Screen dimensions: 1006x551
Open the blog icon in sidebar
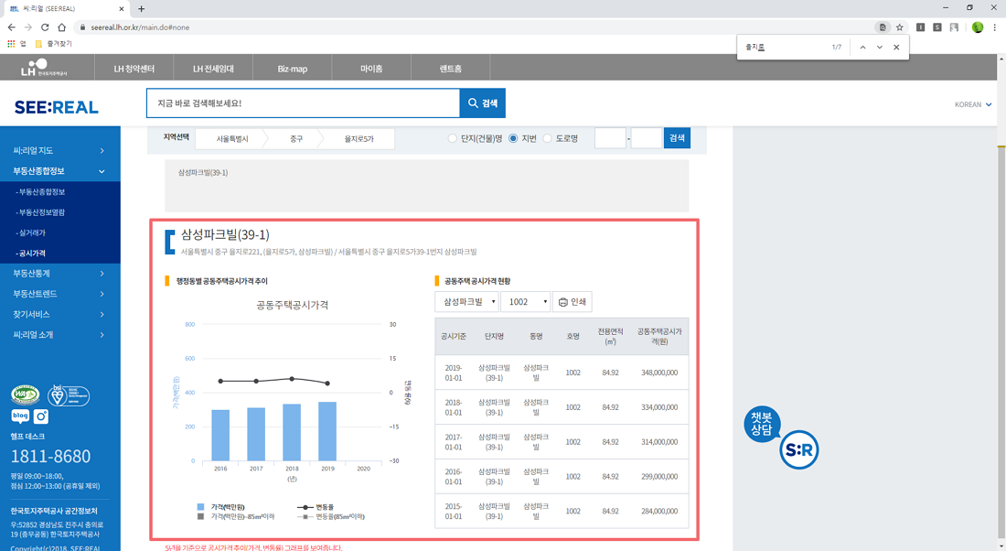click(x=20, y=416)
